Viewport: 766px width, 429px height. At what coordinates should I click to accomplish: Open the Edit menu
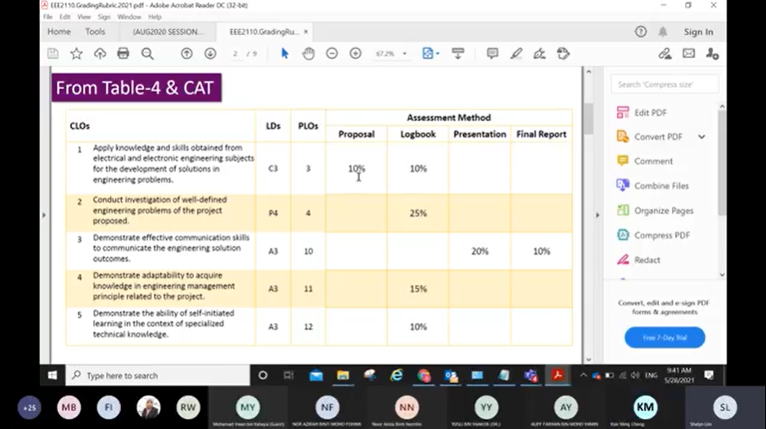[x=65, y=16]
